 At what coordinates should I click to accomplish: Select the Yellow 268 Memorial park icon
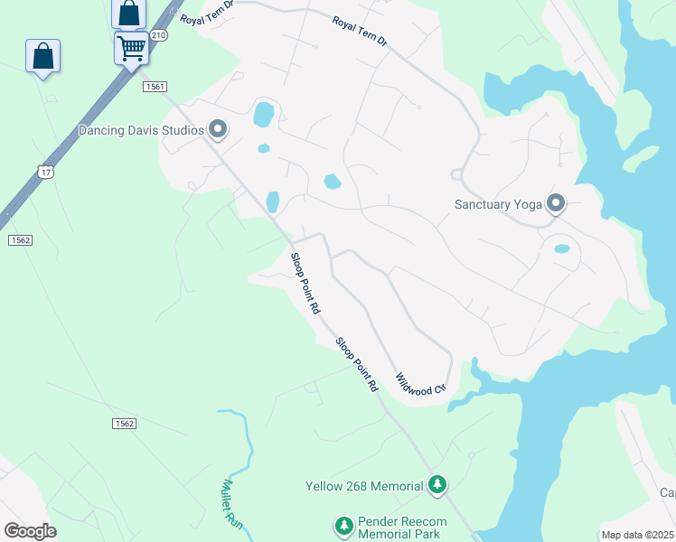pyautogui.click(x=437, y=485)
